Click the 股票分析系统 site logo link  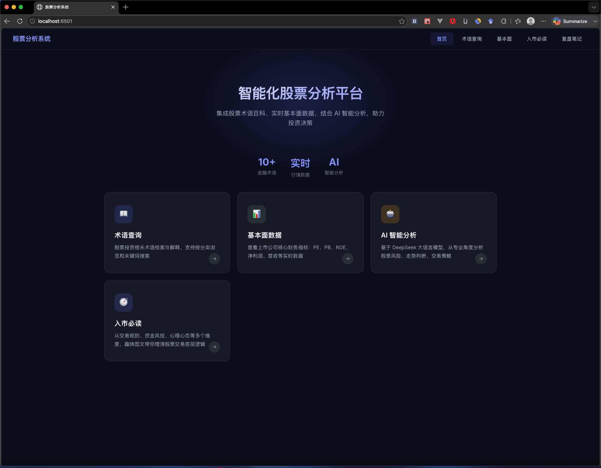(x=32, y=39)
